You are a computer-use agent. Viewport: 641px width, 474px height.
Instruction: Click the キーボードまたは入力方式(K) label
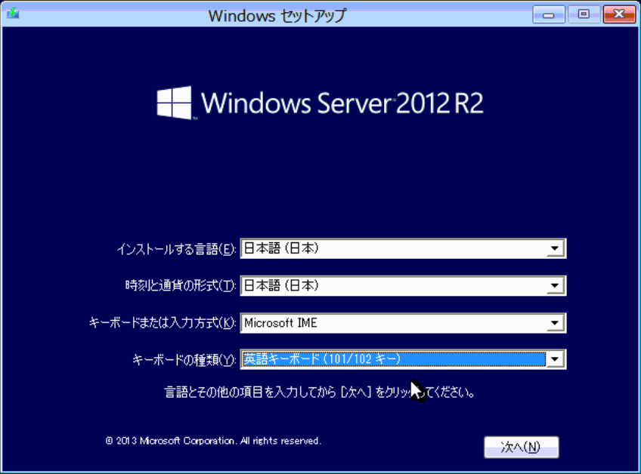pos(163,323)
